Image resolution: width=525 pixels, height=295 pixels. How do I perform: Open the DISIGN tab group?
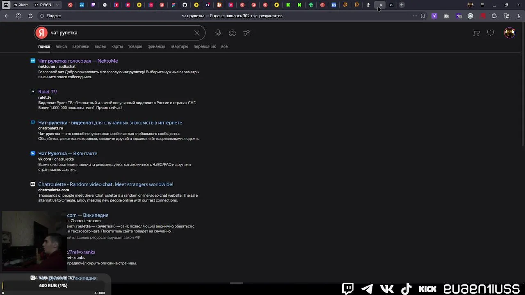pos(43,5)
